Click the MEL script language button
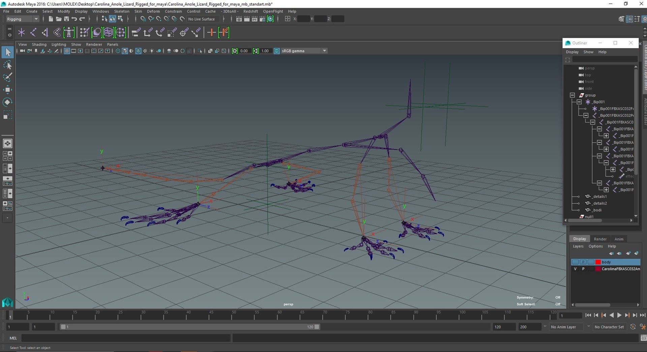647x352 pixels. tap(13, 338)
